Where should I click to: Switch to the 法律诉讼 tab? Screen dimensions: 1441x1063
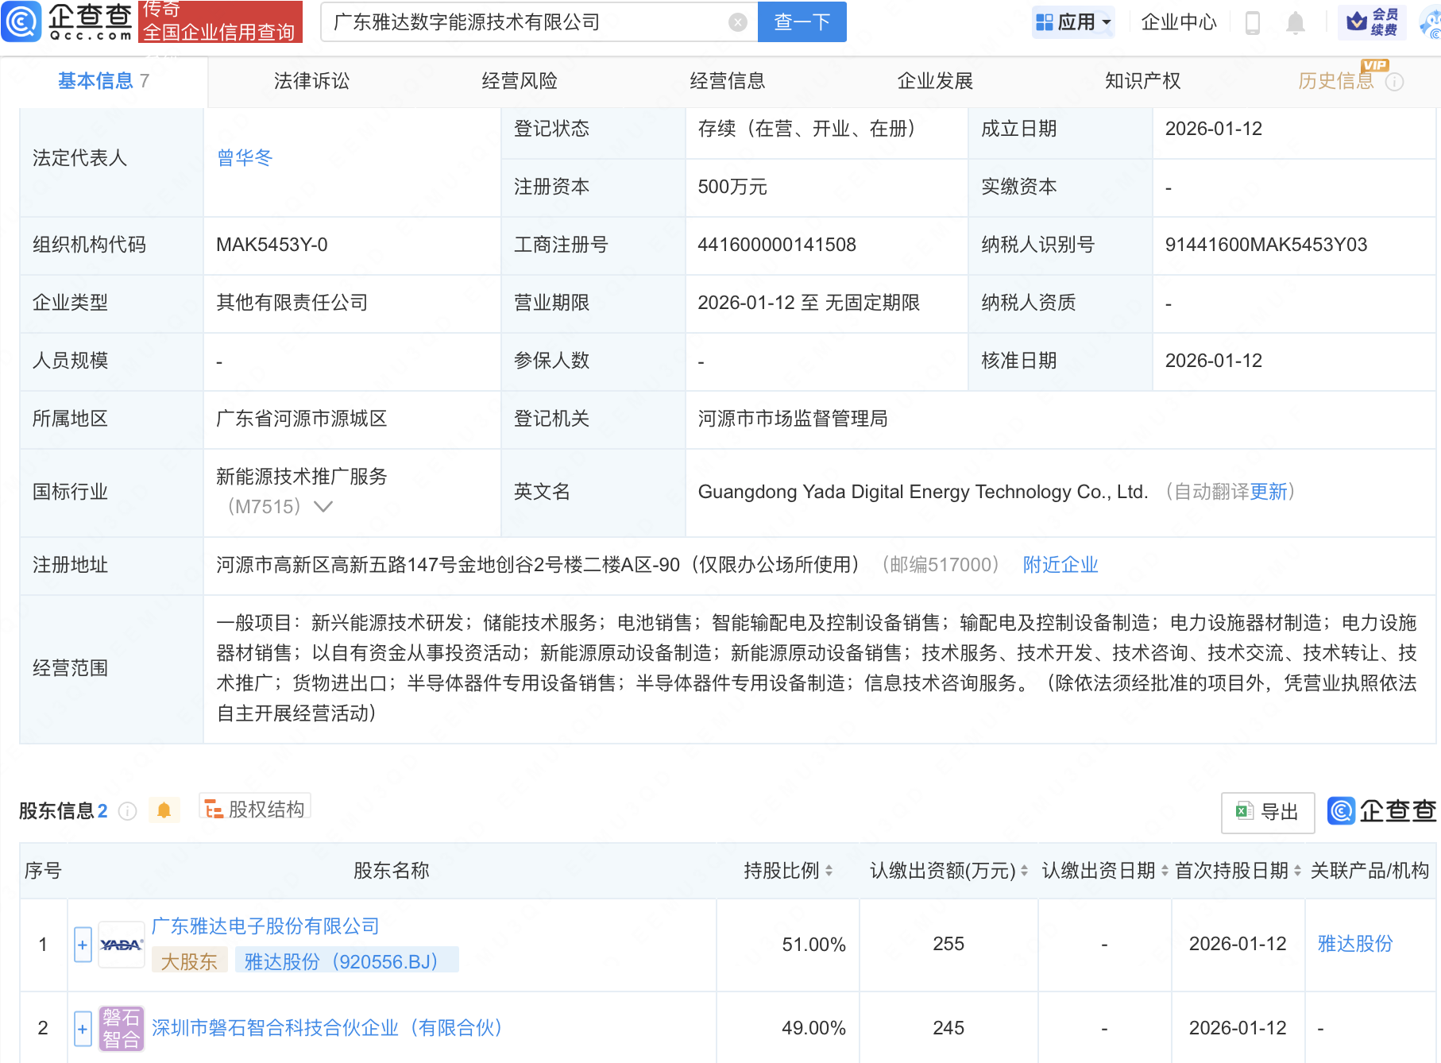[311, 80]
